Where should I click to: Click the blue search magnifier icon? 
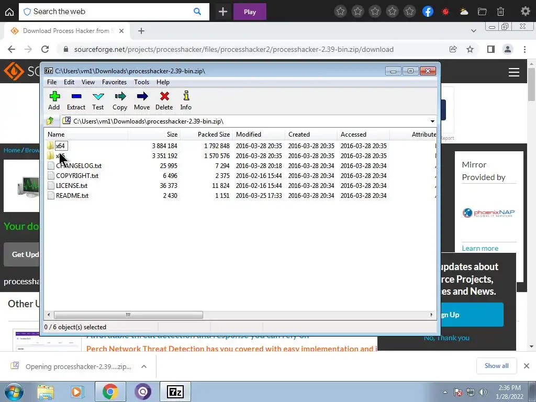197,12
